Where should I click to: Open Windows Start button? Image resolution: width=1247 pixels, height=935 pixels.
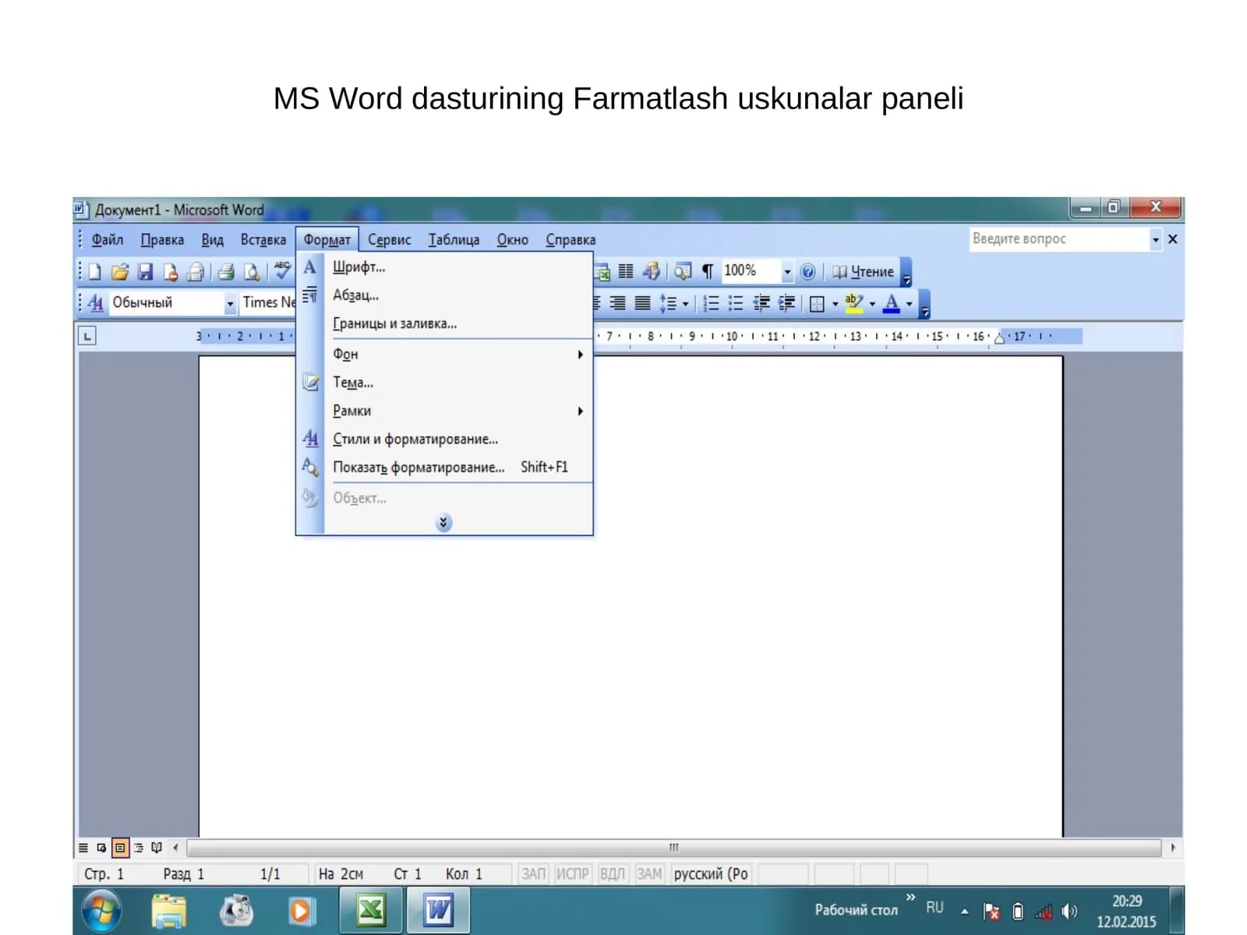pyautogui.click(x=102, y=911)
